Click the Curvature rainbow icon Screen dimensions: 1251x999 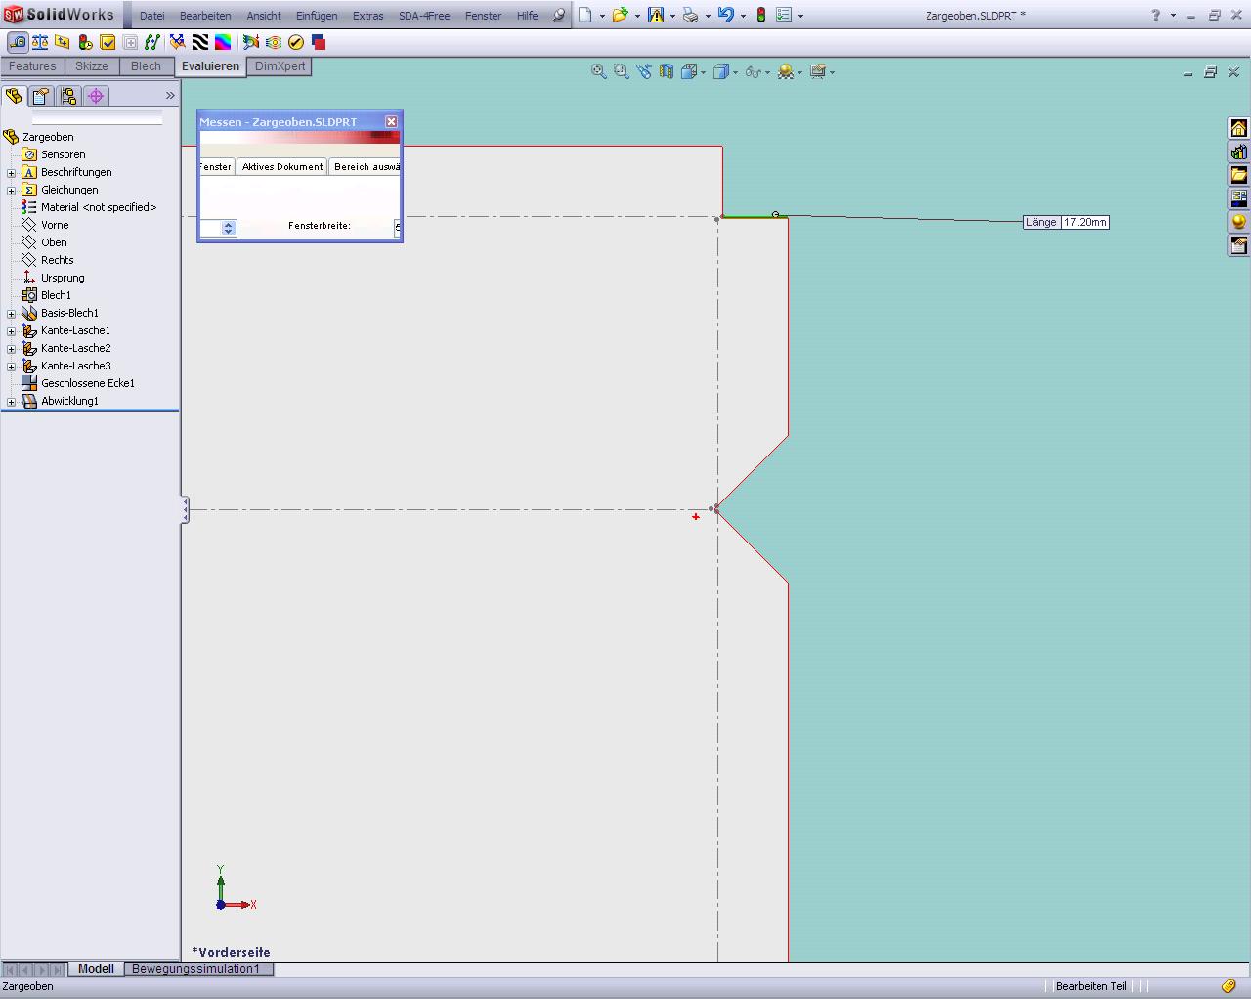223,42
